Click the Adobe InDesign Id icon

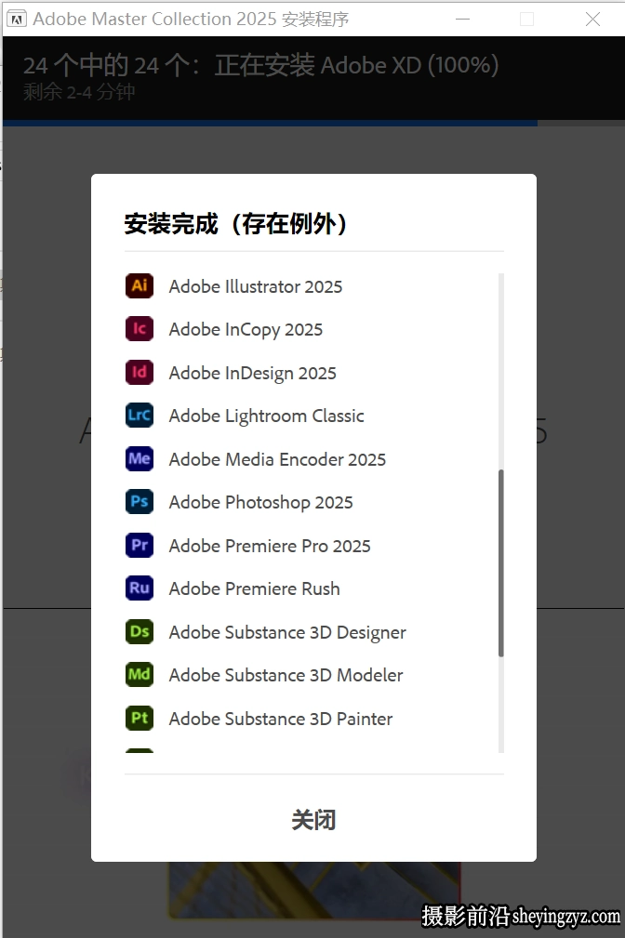(x=140, y=372)
